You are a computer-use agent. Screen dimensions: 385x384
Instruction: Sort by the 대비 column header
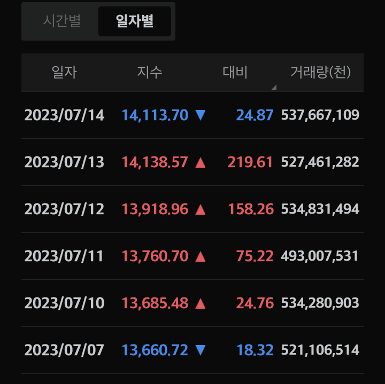point(235,72)
